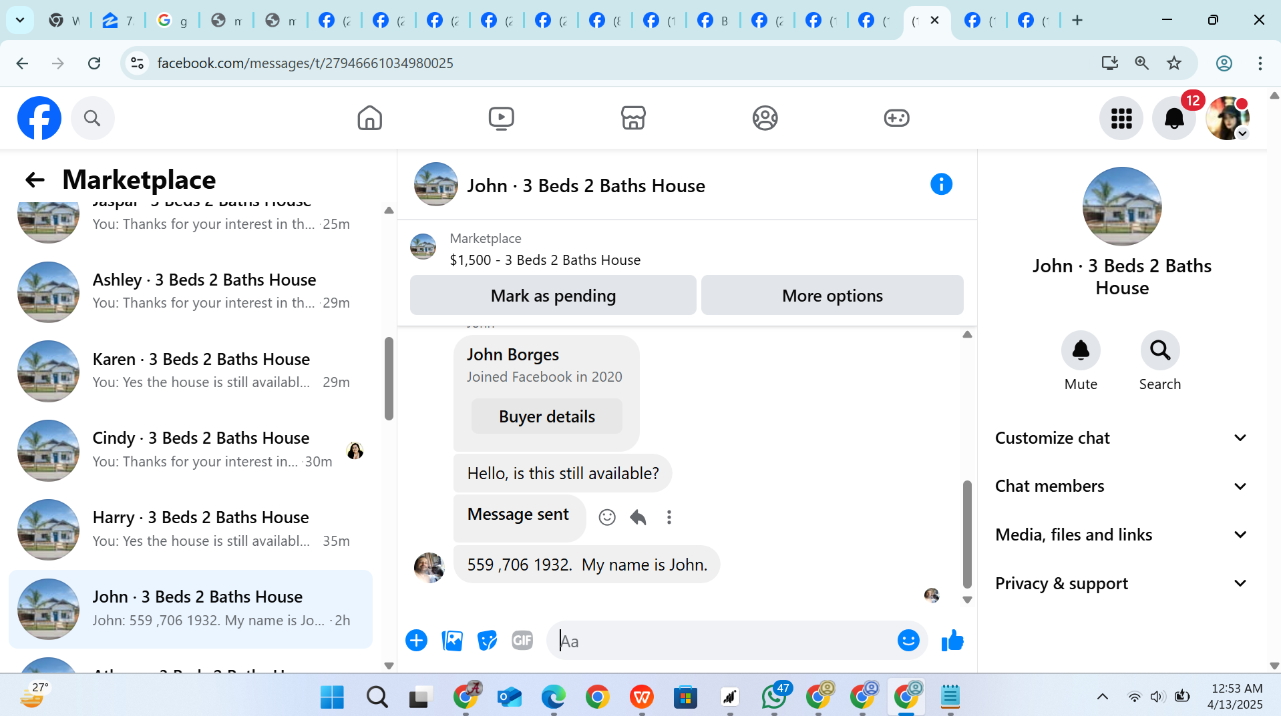Viewport: 1281px width, 716px height.
Task: Choose a GIF in the composer
Action: pyautogui.click(x=522, y=641)
